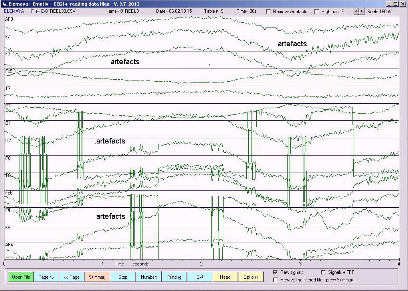Click the Printing button
This screenshot has height=291, width=408.
coord(174,277)
